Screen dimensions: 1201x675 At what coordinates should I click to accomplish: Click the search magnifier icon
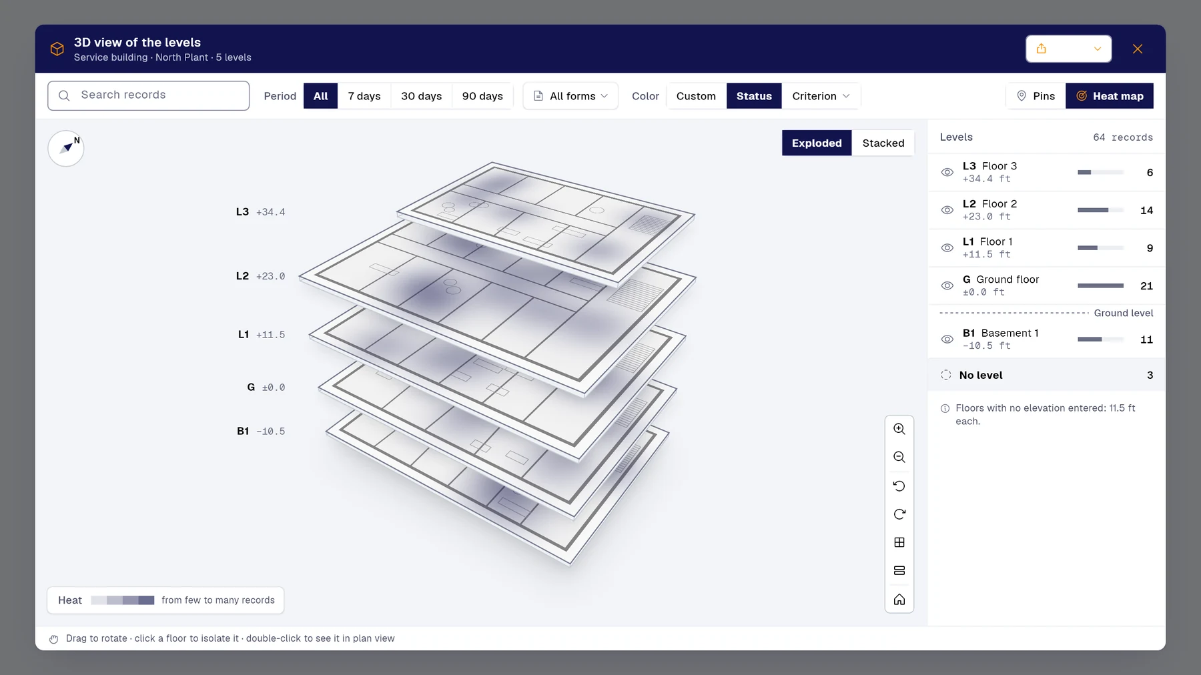[x=64, y=95]
